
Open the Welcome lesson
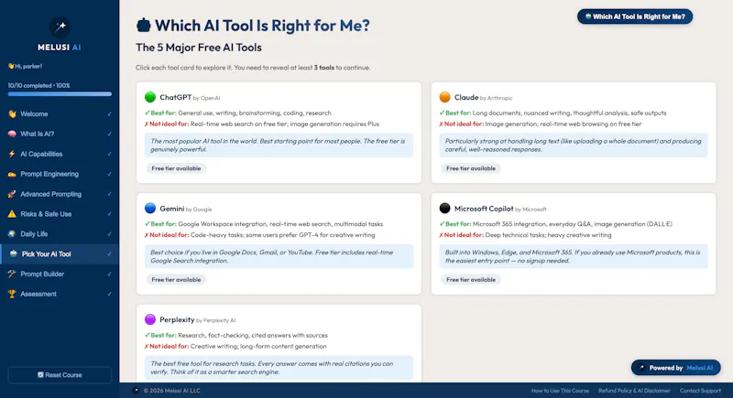(x=60, y=113)
